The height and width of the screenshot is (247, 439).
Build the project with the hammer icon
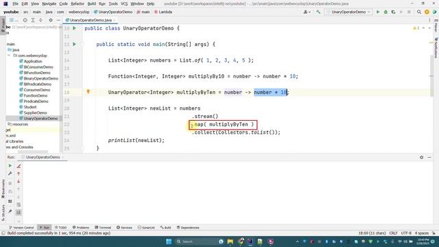(318, 12)
